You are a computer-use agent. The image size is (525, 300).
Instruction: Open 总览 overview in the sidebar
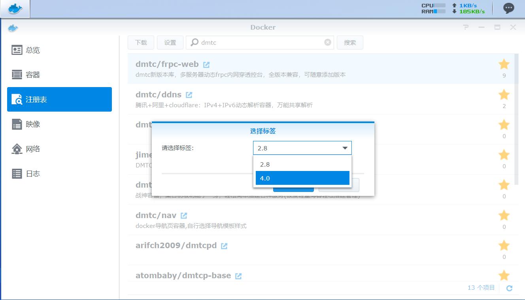coord(59,50)
